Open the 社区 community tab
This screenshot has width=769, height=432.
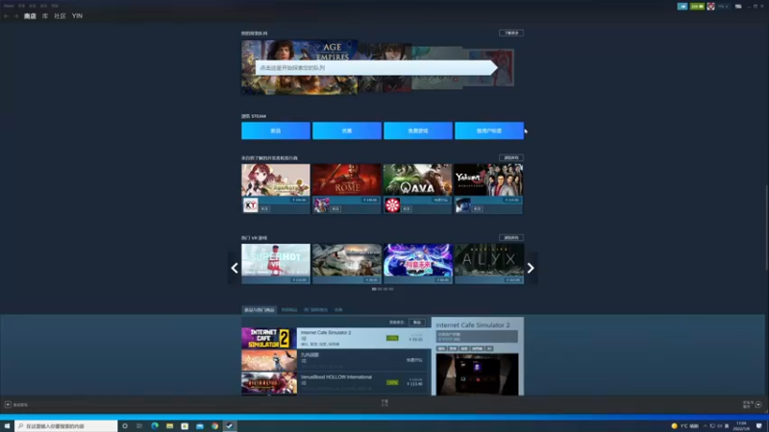[60, 16]
